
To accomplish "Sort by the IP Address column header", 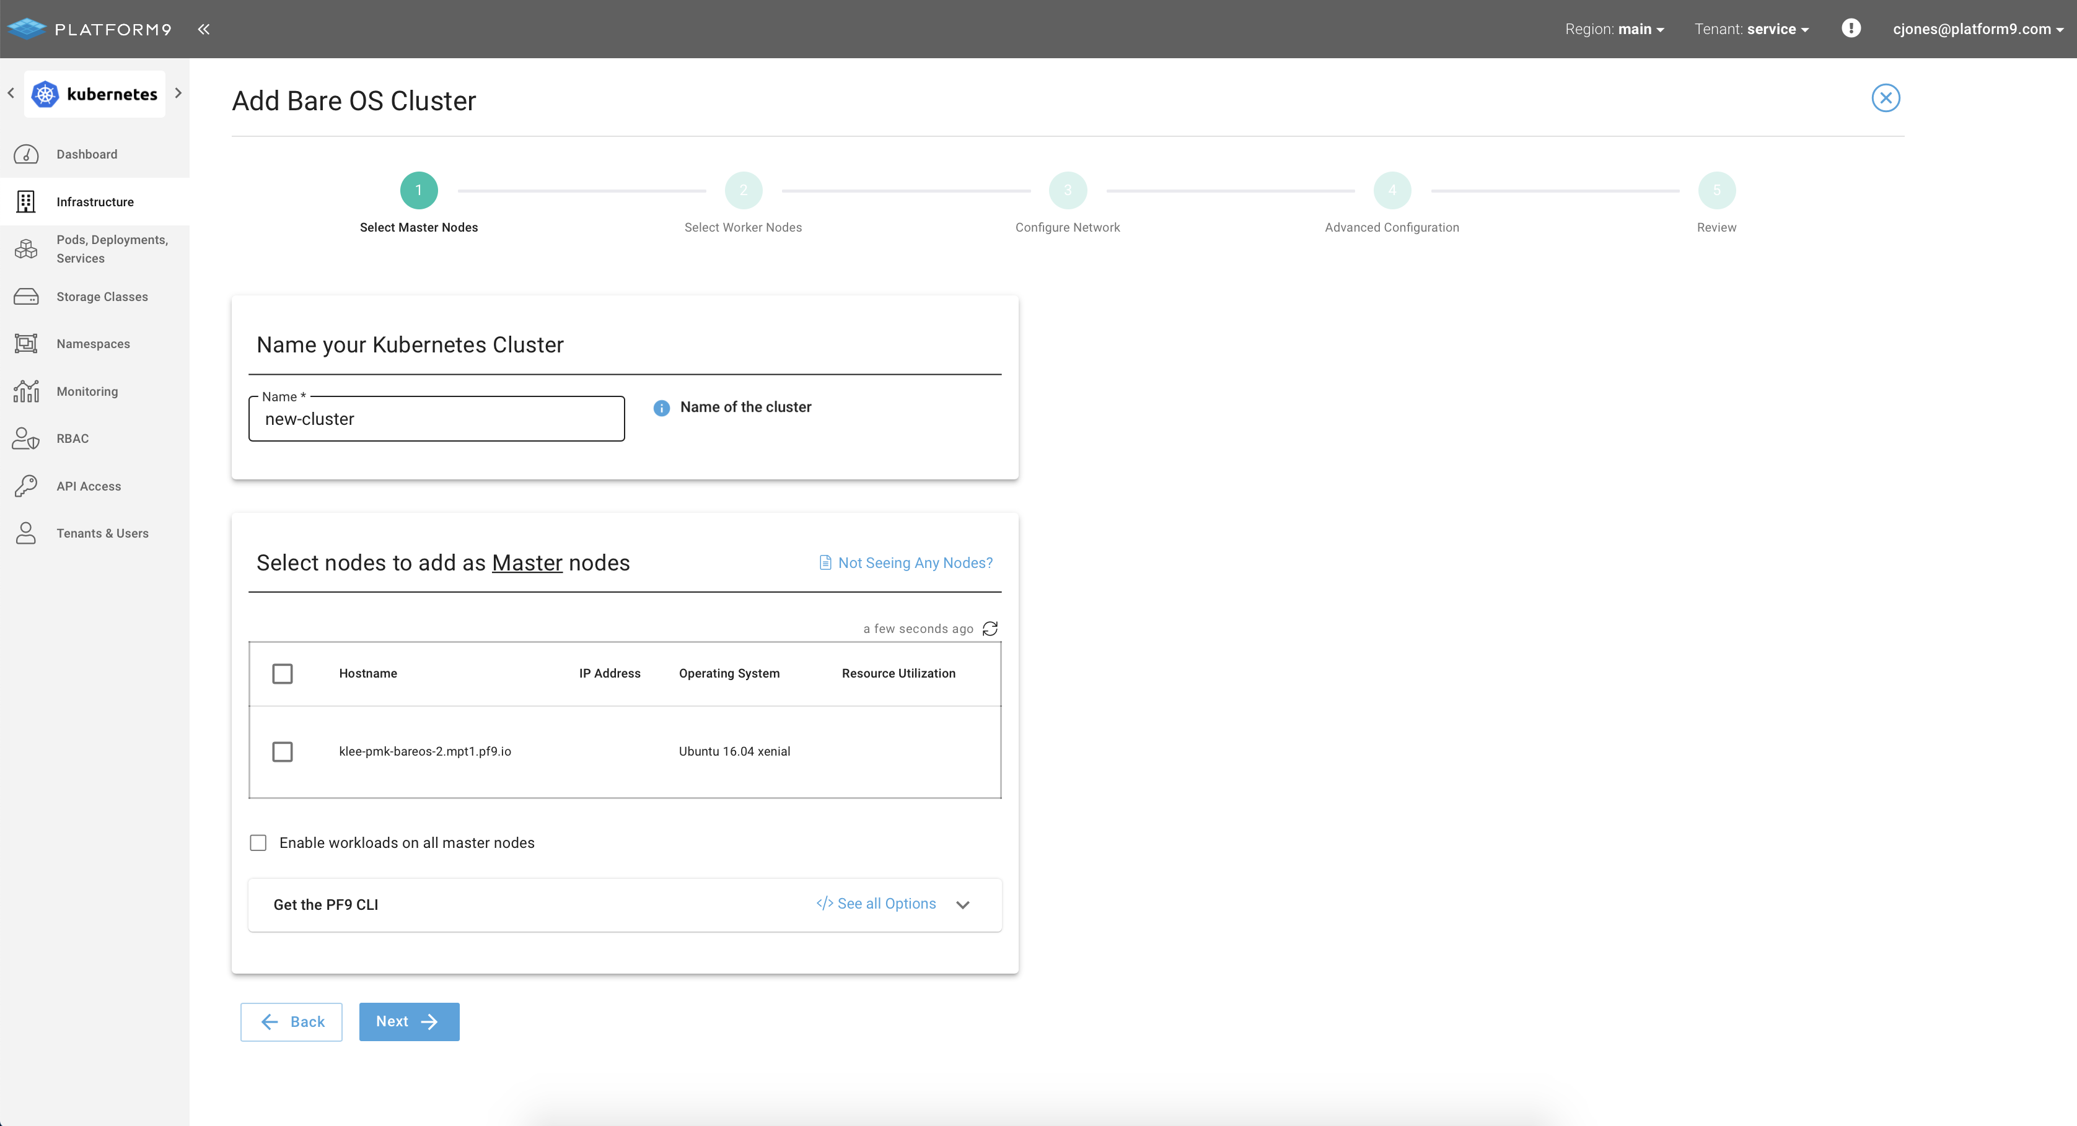I will [610, 674].
